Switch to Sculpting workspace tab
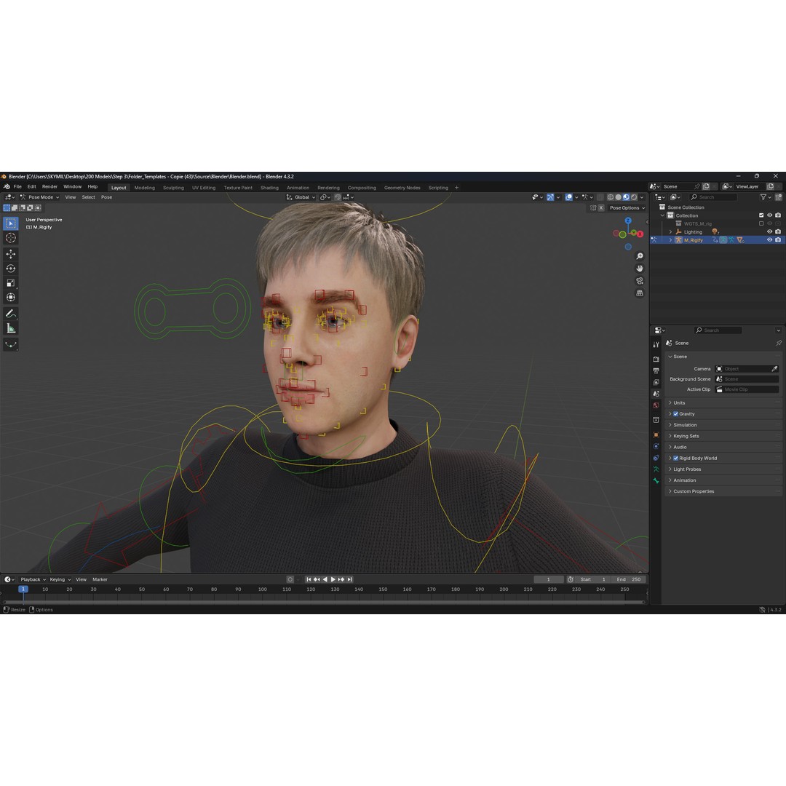The height and width of the screenshot is (786, 786). 173,188
